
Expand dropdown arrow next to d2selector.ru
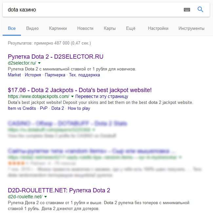(x=39, y=63)
